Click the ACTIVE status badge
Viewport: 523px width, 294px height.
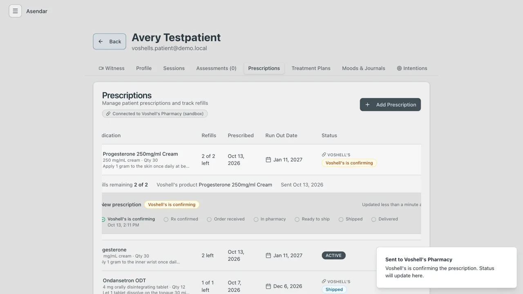pyautogui.click(x=333, y=256)
